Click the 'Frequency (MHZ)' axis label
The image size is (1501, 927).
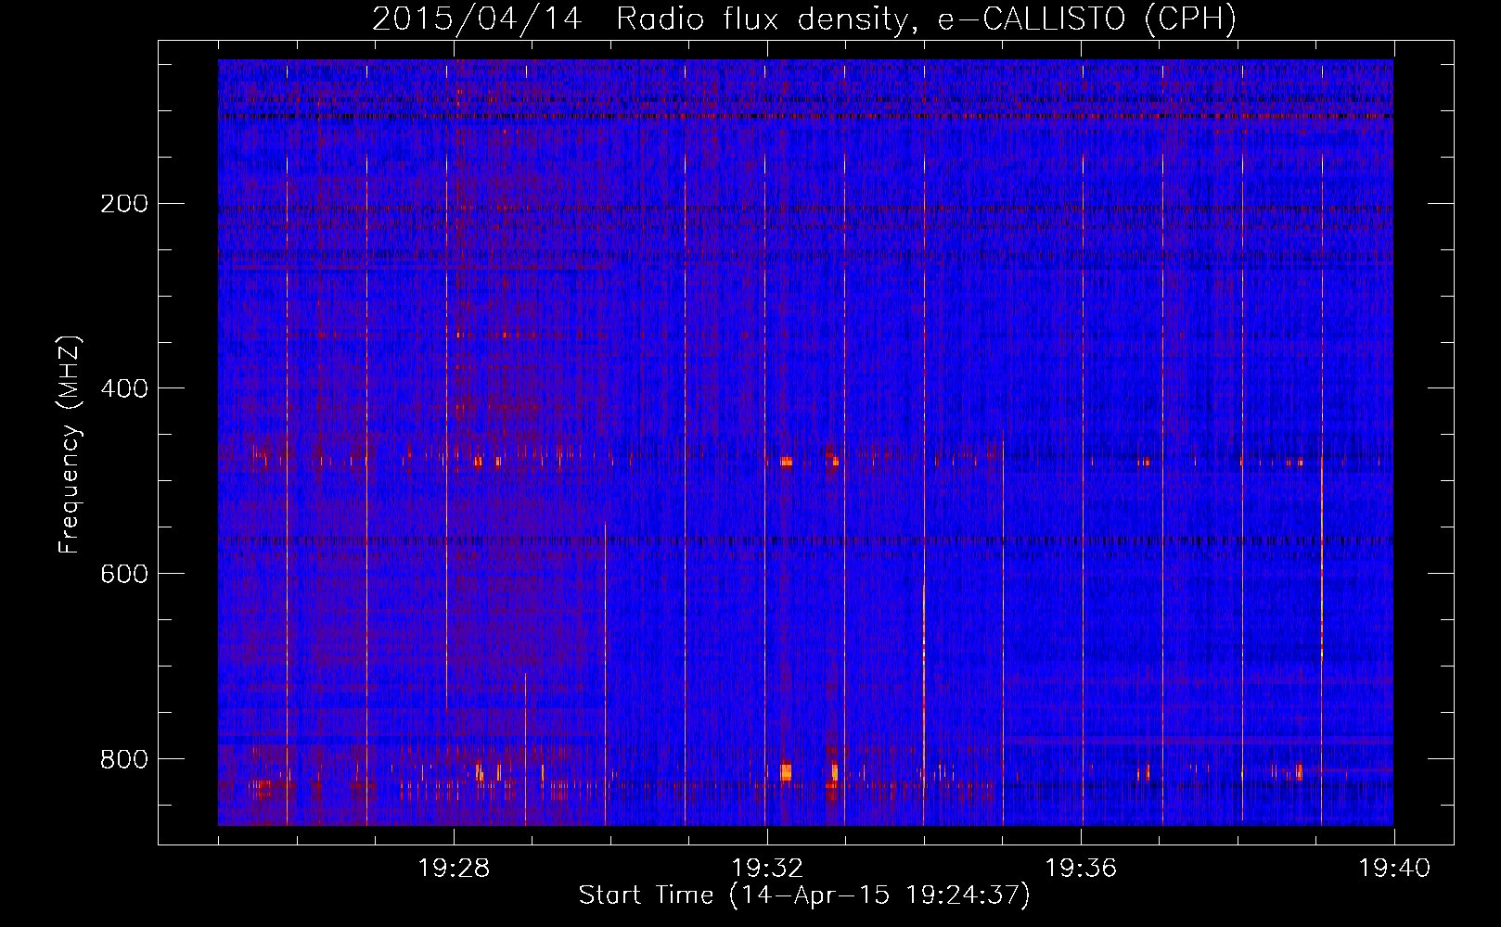(x=70, y=444)
